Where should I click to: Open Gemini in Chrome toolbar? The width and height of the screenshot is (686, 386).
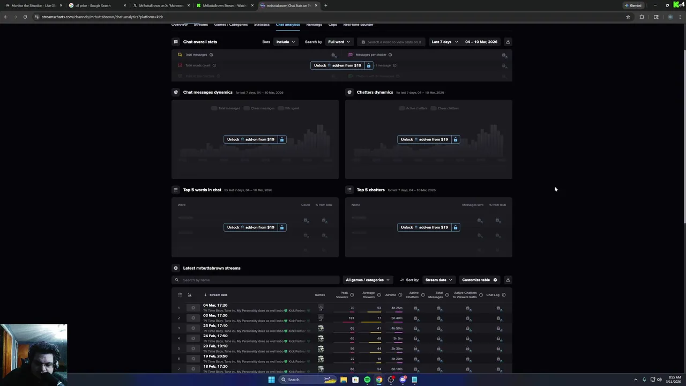tap(633, 5)
